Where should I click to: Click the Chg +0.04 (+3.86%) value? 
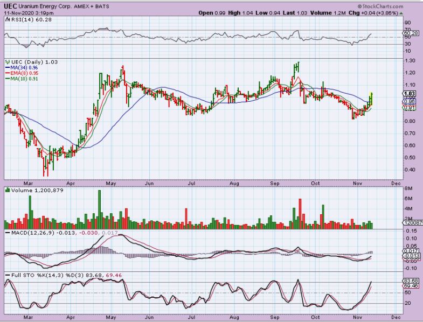373,13
